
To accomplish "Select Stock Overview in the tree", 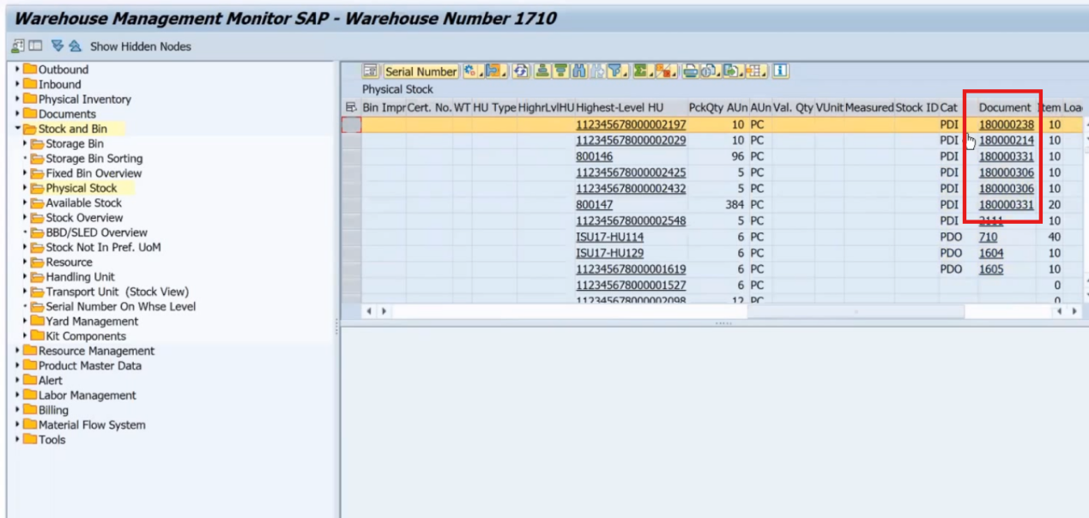I will (x=83, y=218).
